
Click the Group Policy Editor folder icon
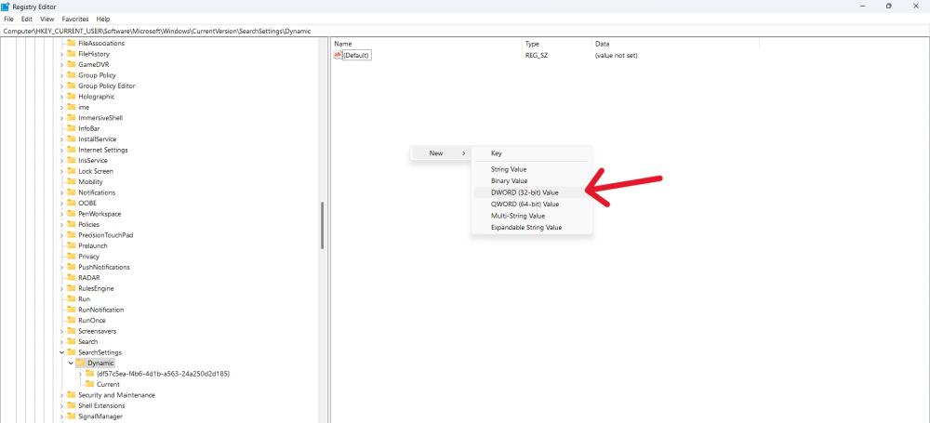pyautogui.click(x=72, y=86)
